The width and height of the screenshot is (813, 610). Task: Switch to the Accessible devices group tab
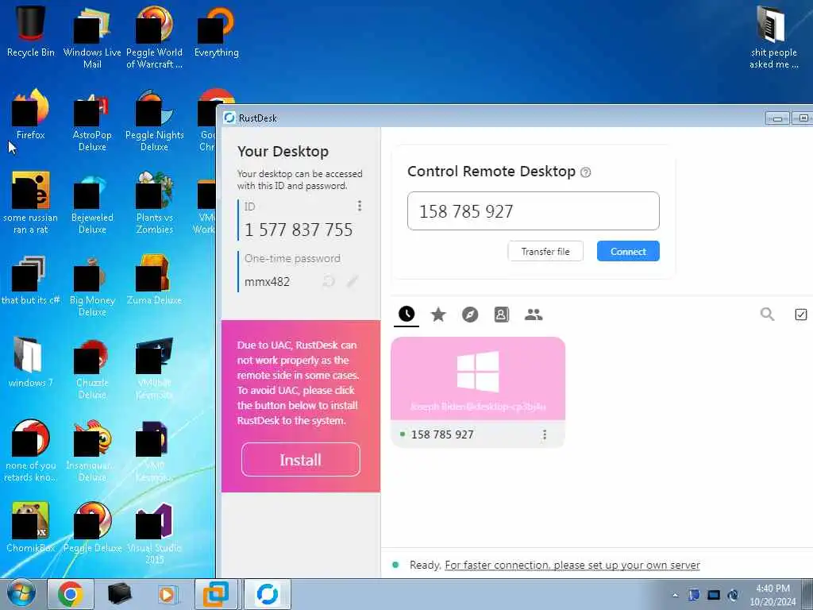(x=534, y=315)
